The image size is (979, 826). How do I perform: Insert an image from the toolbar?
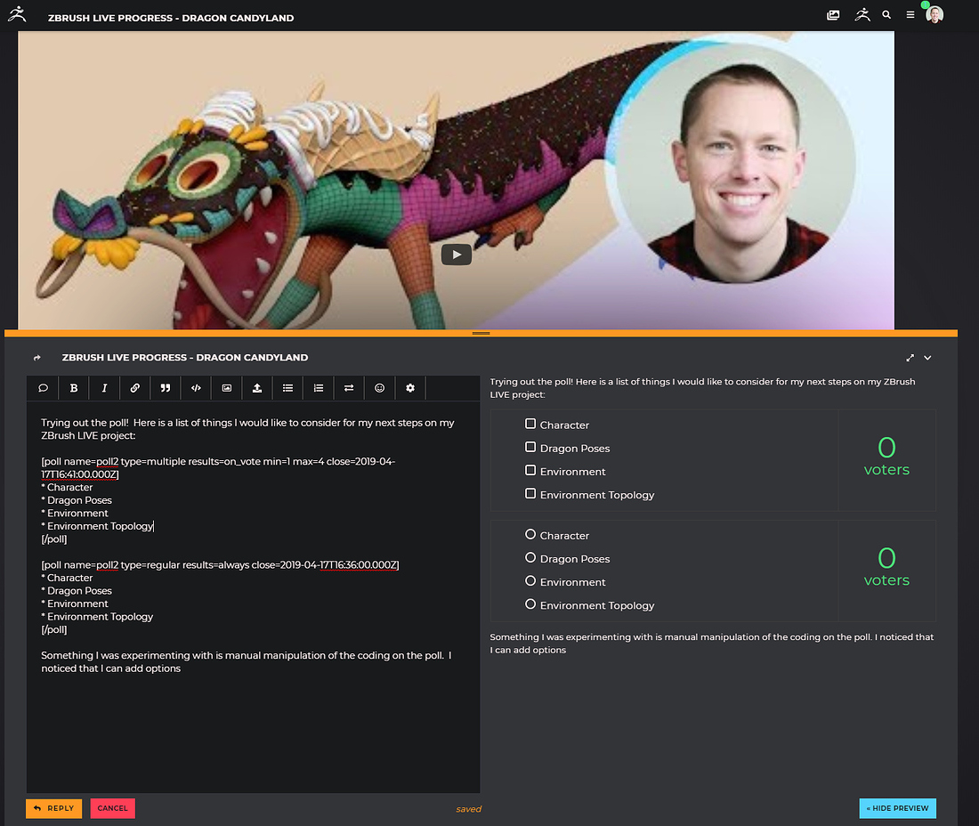[x=227, y=388]
